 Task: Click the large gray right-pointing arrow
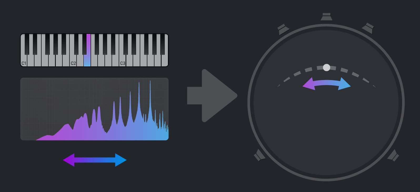(x=212, y=96)
